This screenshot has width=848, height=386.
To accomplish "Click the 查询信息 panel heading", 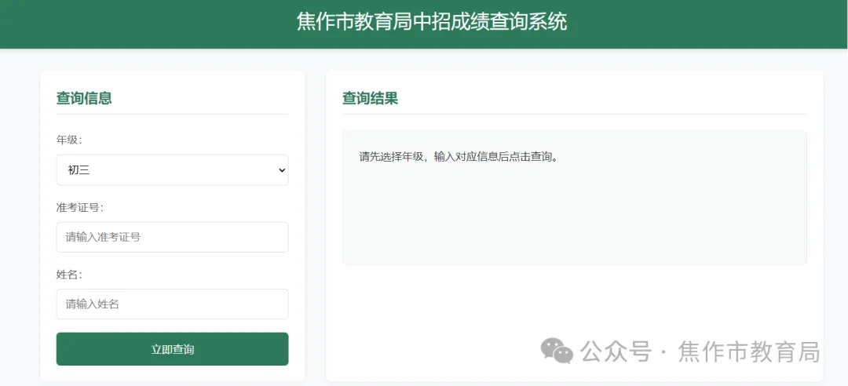I will (x=84, y=98).
